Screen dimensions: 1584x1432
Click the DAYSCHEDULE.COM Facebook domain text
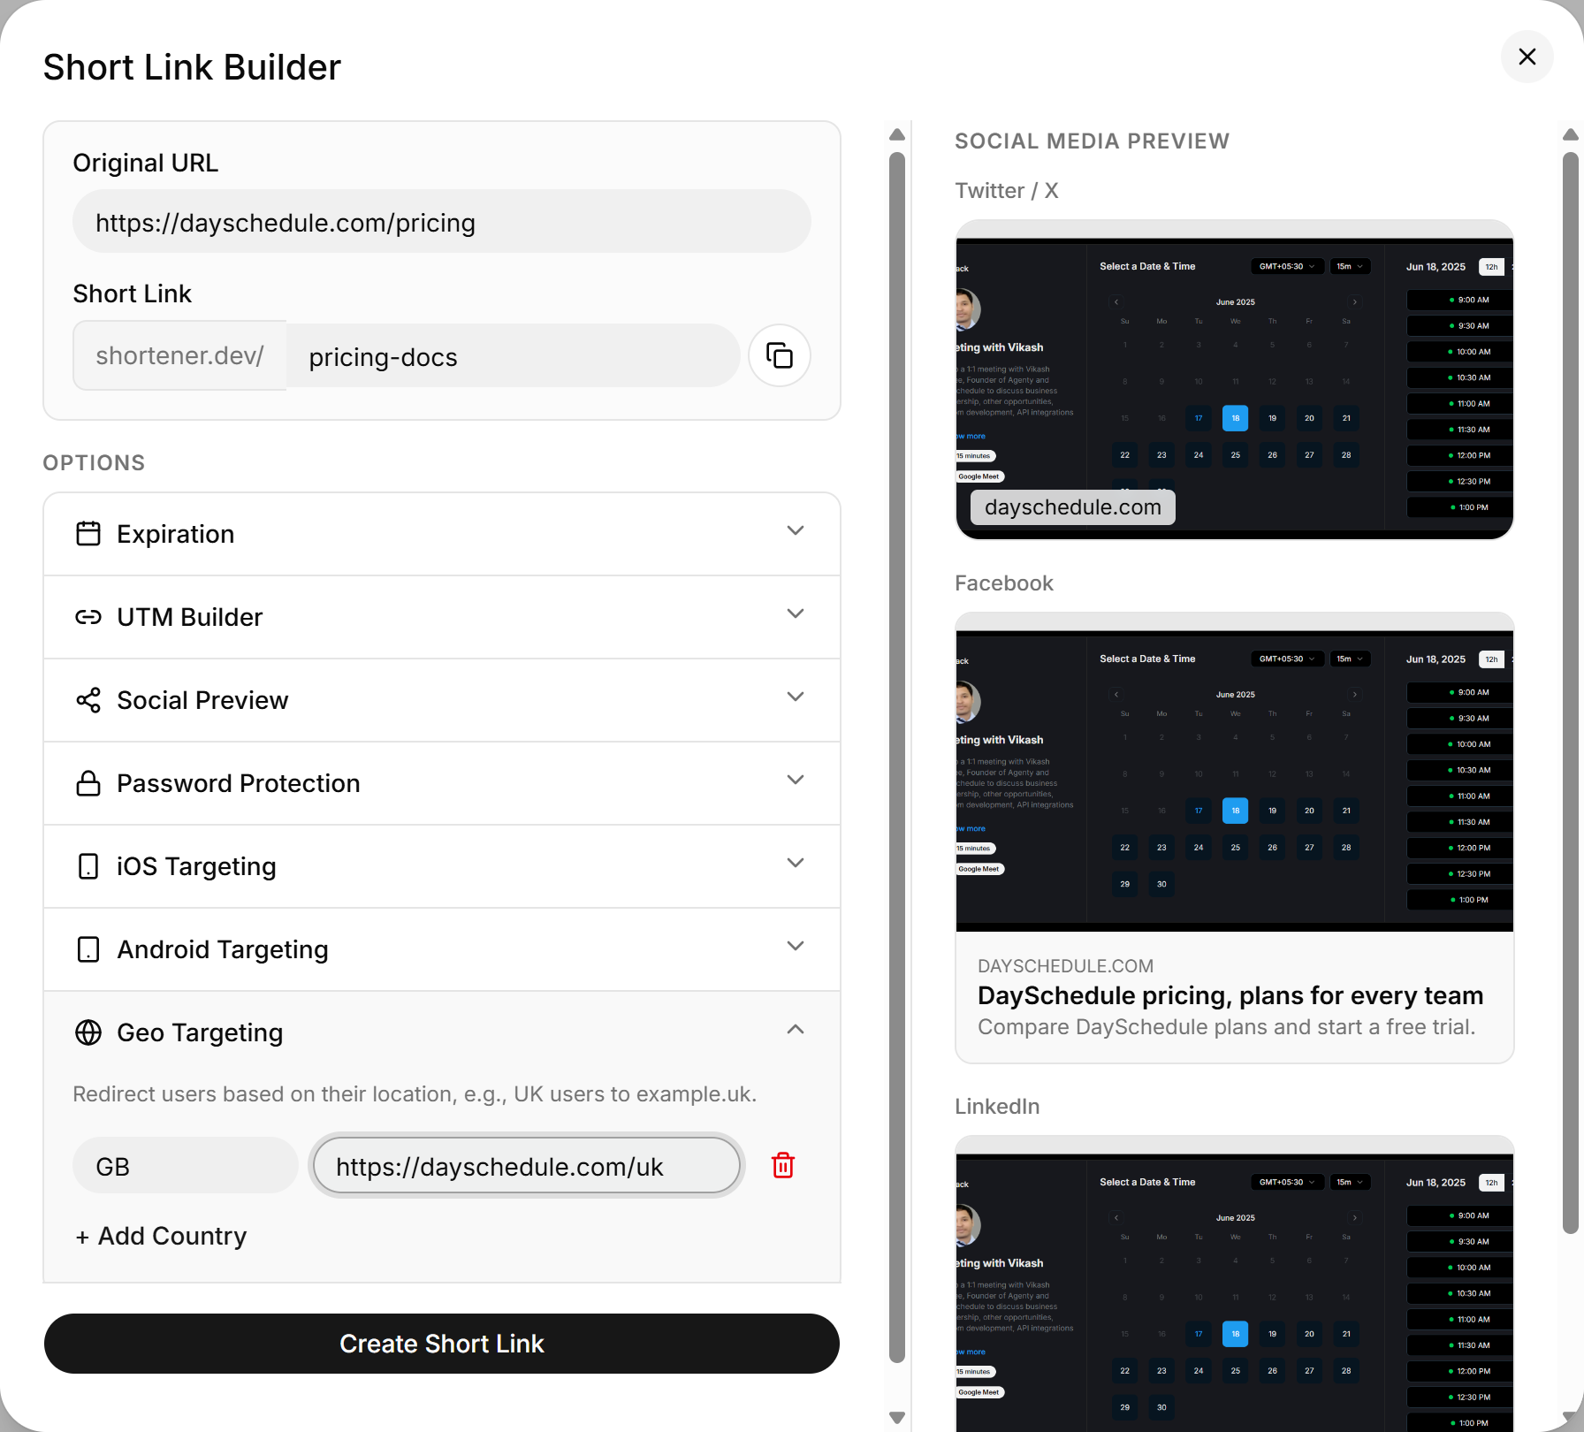coord(1065,966)
